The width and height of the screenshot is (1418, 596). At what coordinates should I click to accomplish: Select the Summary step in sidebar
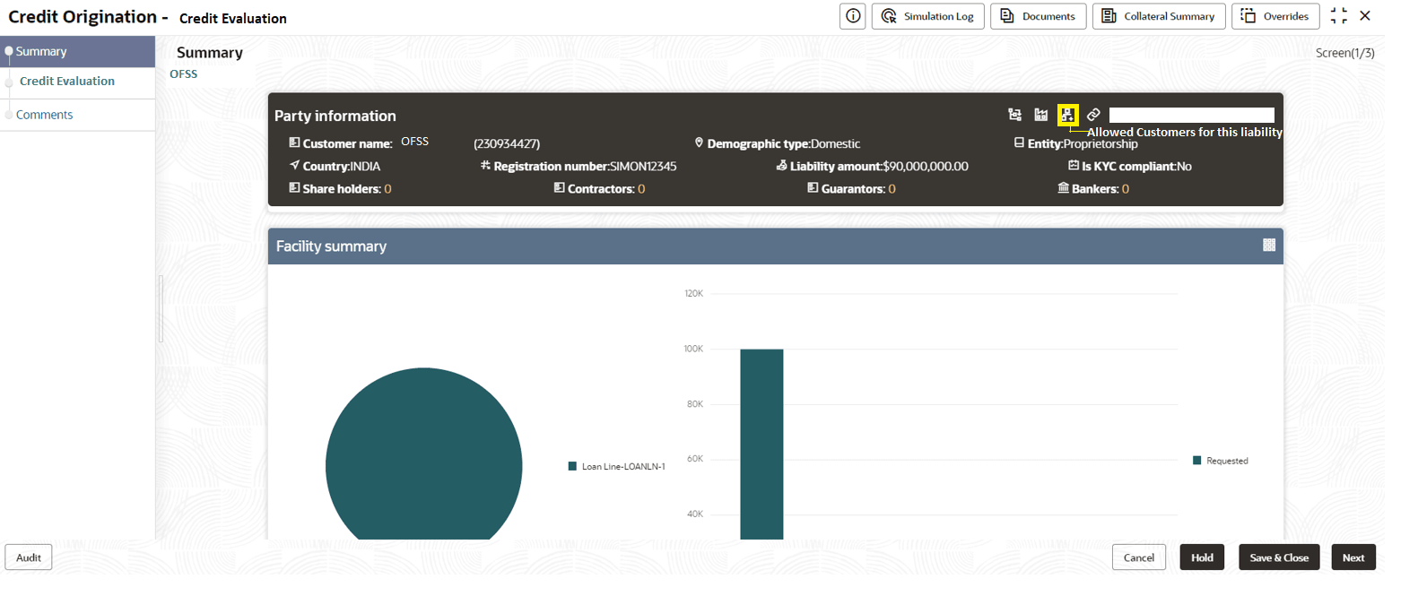78,52
